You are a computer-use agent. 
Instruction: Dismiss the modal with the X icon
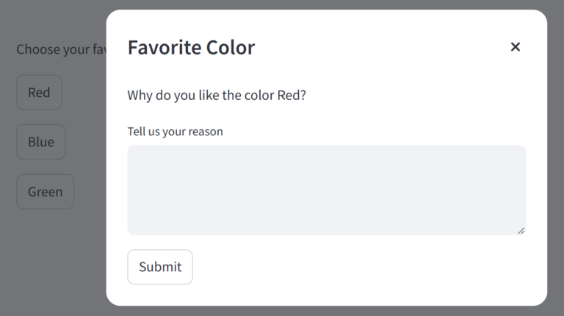point(516,47)
